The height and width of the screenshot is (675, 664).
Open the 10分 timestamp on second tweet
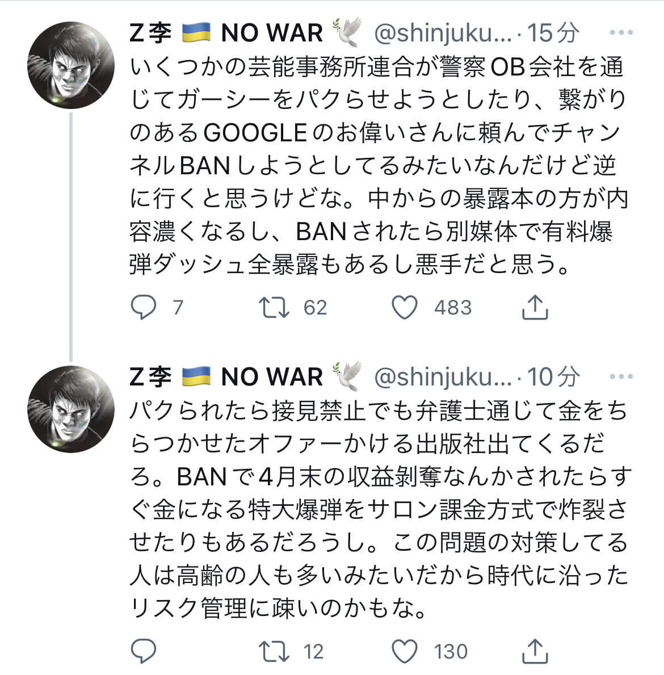pyautogui.click(x=553, y=376)
